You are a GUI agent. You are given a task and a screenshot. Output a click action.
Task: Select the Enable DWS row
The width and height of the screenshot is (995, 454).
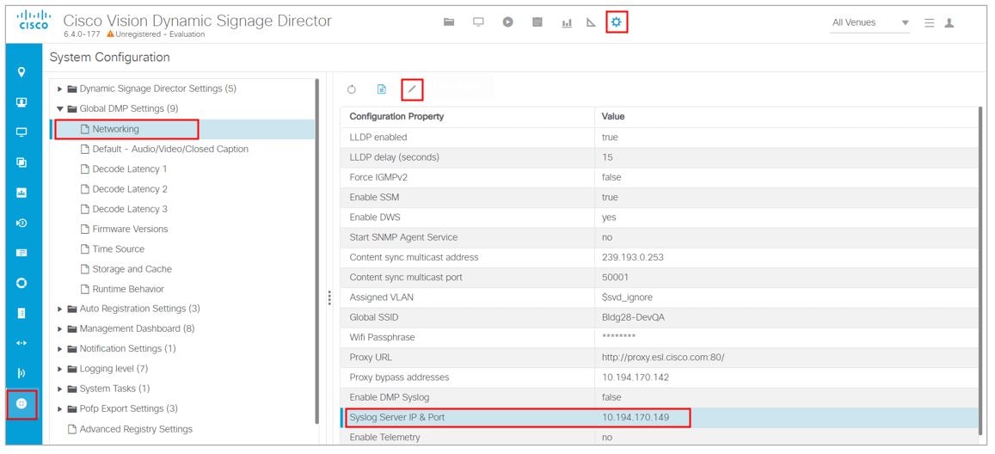[x=660, y=218]
